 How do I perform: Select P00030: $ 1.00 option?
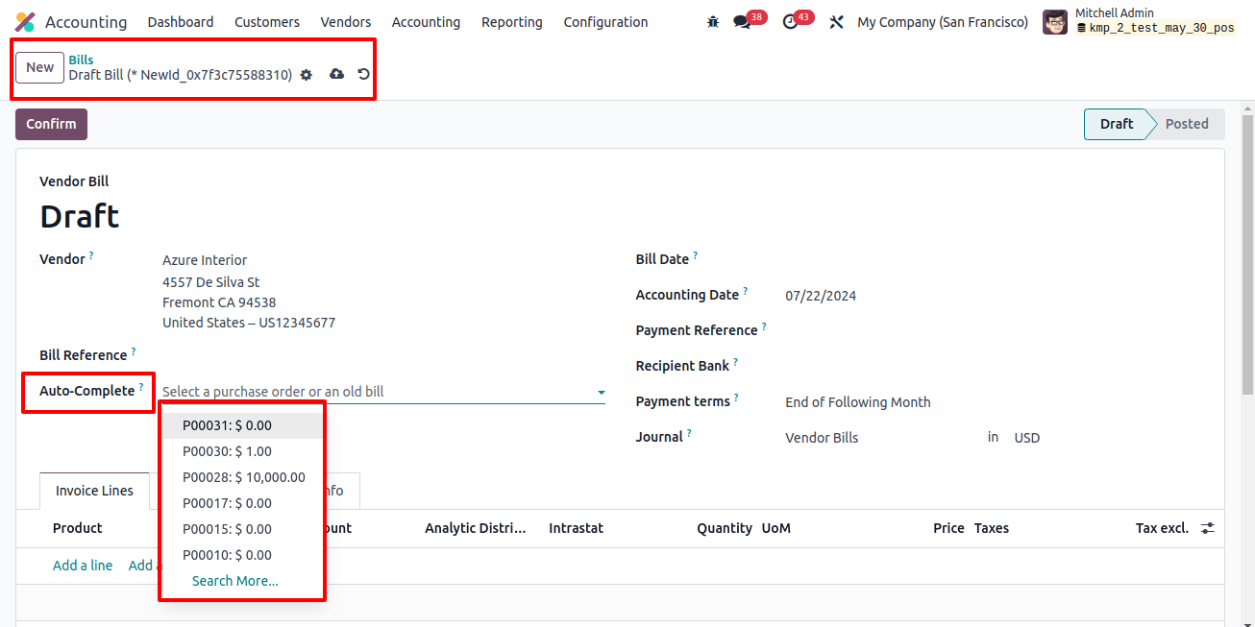(x=242, y=451)
